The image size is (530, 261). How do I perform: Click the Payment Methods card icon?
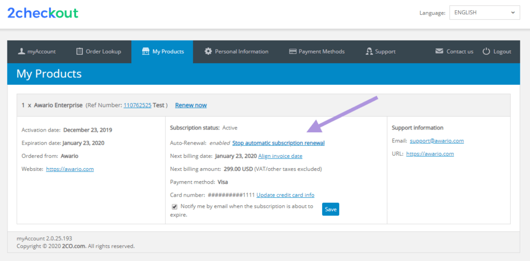coord(293,51)
